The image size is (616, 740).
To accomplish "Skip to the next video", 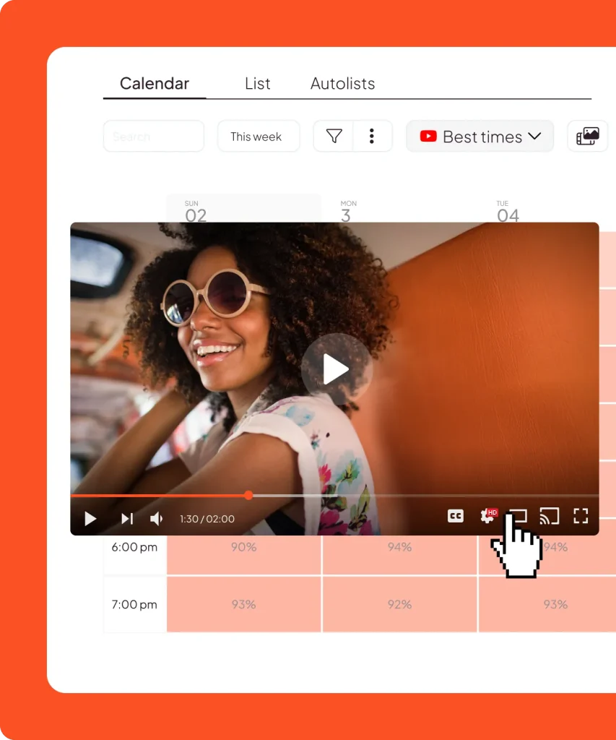I will [127, 518].
